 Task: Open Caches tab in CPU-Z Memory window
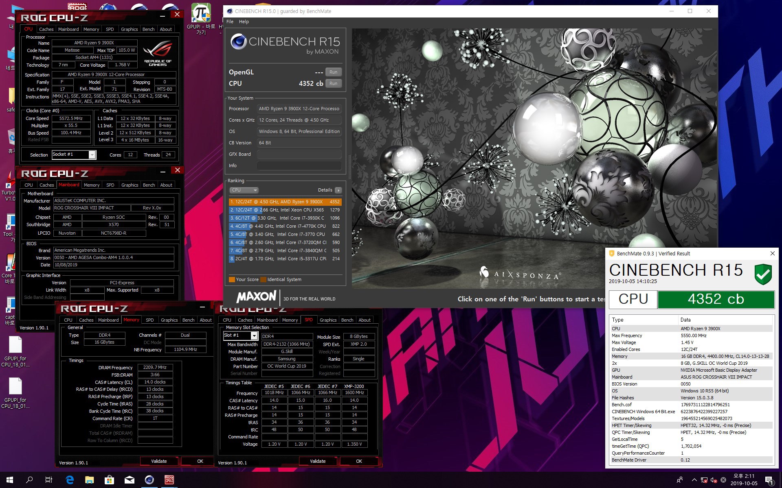(x=86, y=320)
